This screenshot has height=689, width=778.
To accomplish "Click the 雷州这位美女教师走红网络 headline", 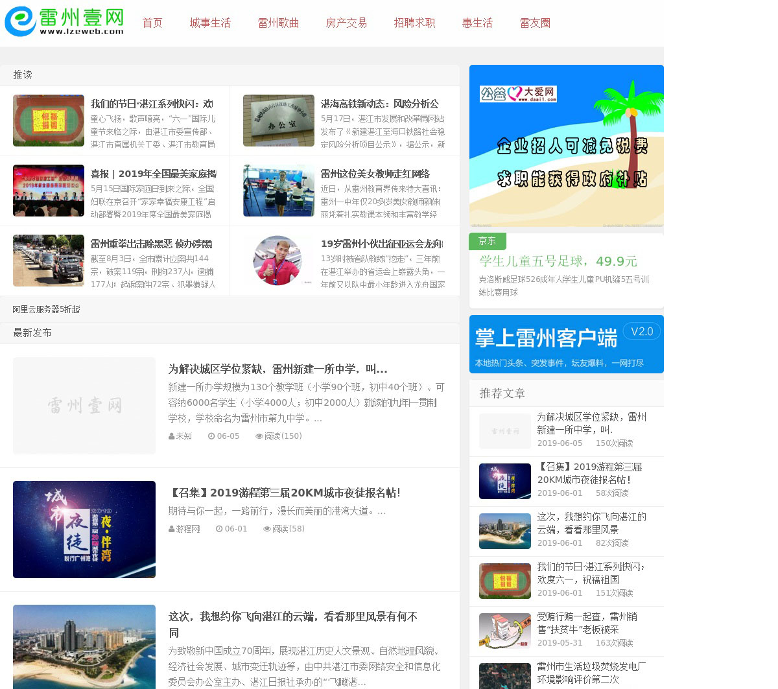I will tap(375, 174).
